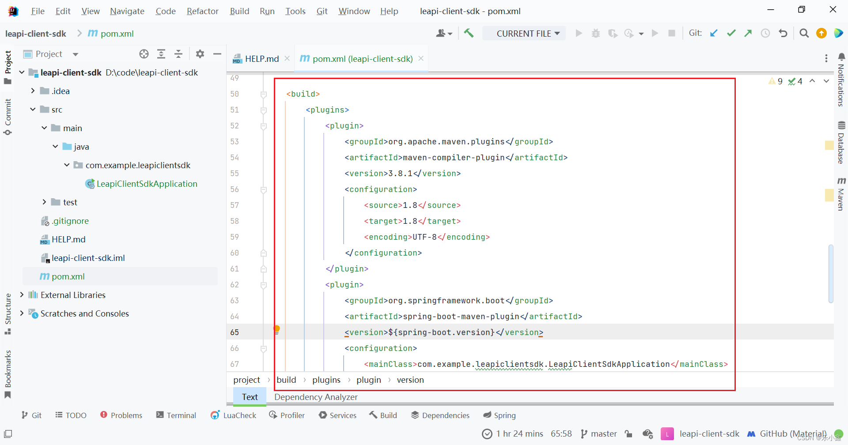Image resolution: width=848 pixels, height=445 pixels.
Task: Start debugging with the bug icon
Action: pos(595,33)
